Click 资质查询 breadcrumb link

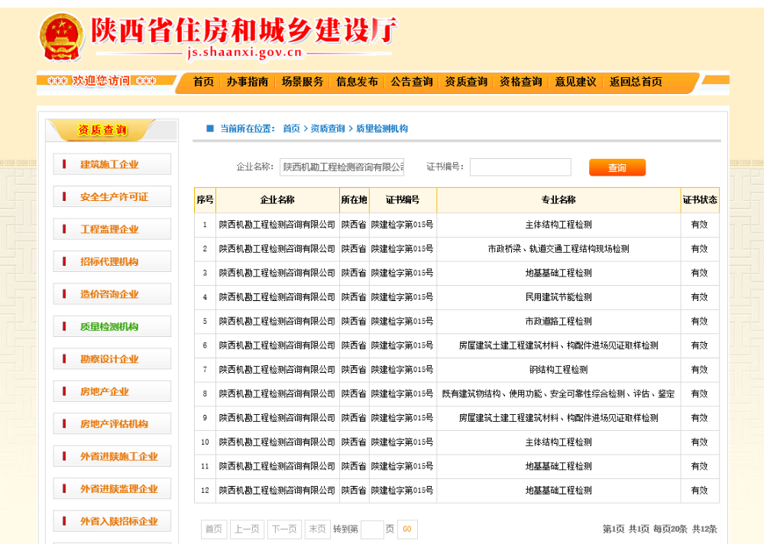[x=328, y=129]
